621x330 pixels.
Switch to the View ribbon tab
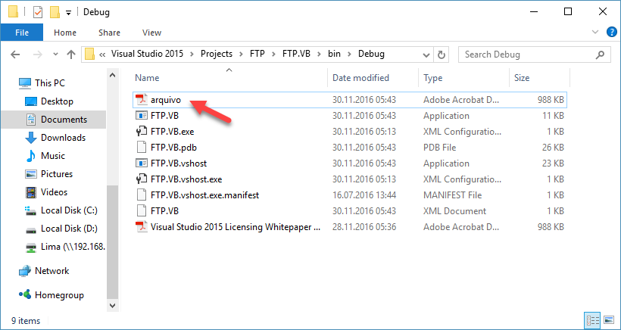click(x=151, y=33)
